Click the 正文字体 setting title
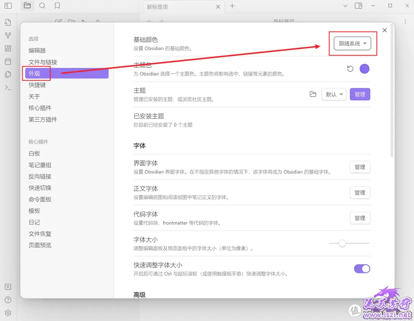 (x=146, y=189)
